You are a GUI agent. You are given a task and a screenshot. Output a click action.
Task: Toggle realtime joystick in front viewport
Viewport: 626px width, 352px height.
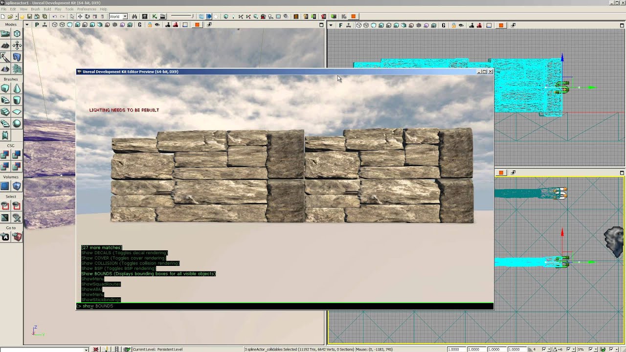coord(349,25)
